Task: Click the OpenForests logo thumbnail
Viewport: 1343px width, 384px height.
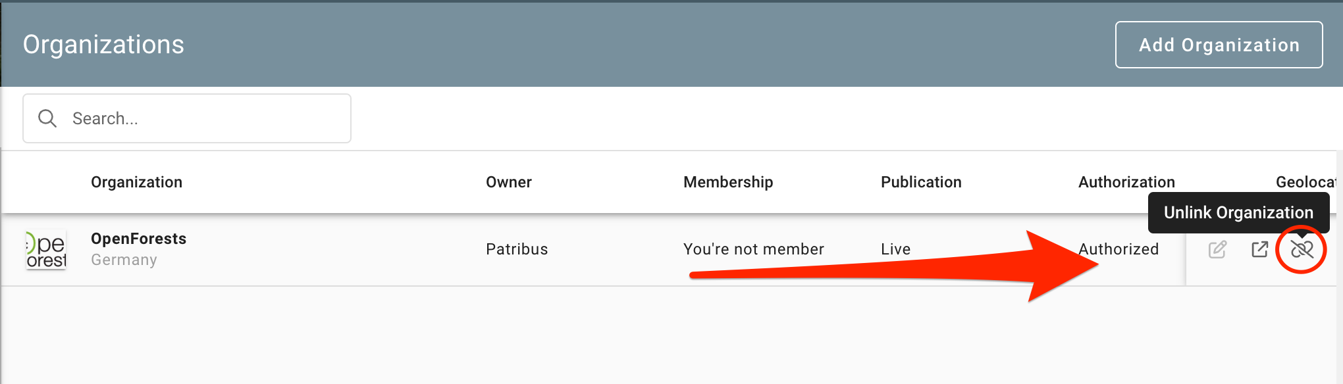Action: 46,250
